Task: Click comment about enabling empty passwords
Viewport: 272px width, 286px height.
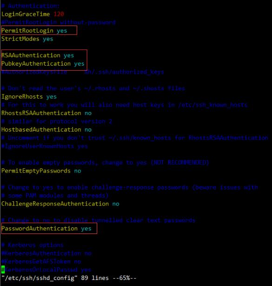Action: pos(105,162)
